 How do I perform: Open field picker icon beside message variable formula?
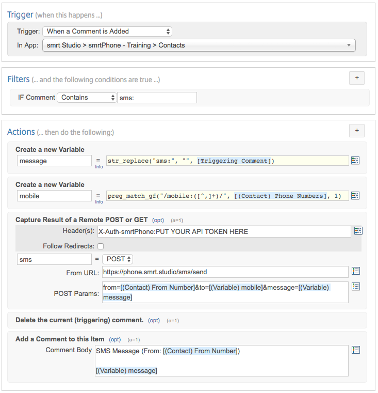point(355,161)
